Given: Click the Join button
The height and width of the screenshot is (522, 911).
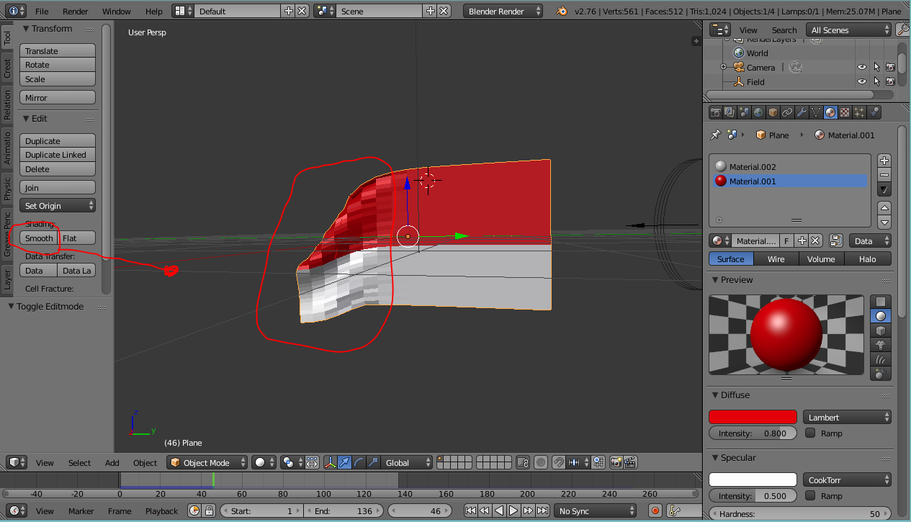Looking at the screenshot, I should (x=58, y=187).
